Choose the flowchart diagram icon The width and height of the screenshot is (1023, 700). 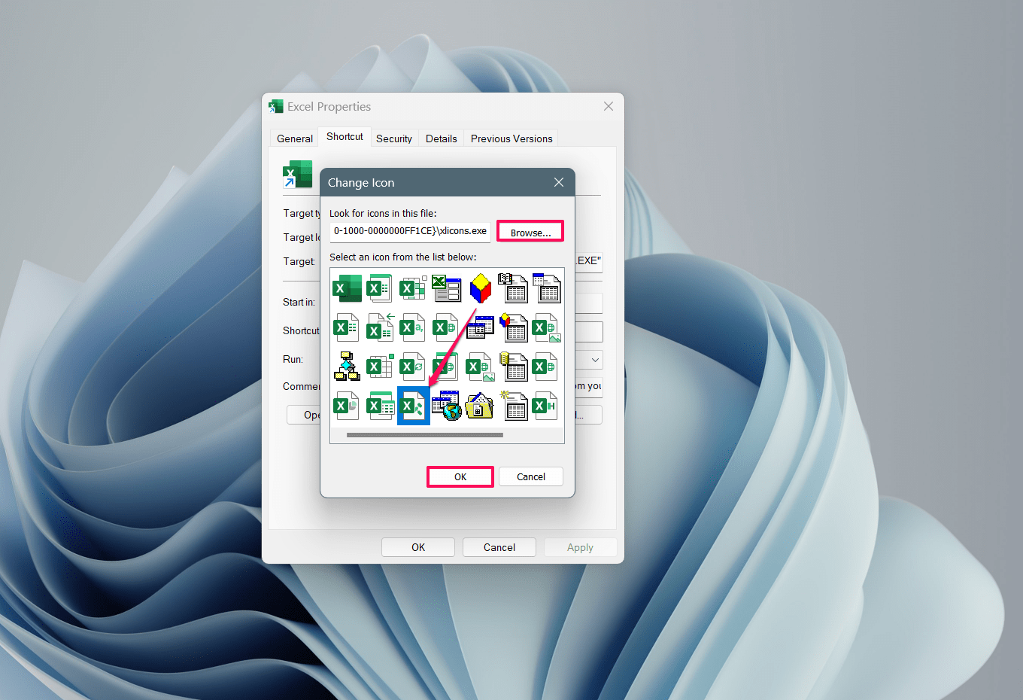point(347,367)
